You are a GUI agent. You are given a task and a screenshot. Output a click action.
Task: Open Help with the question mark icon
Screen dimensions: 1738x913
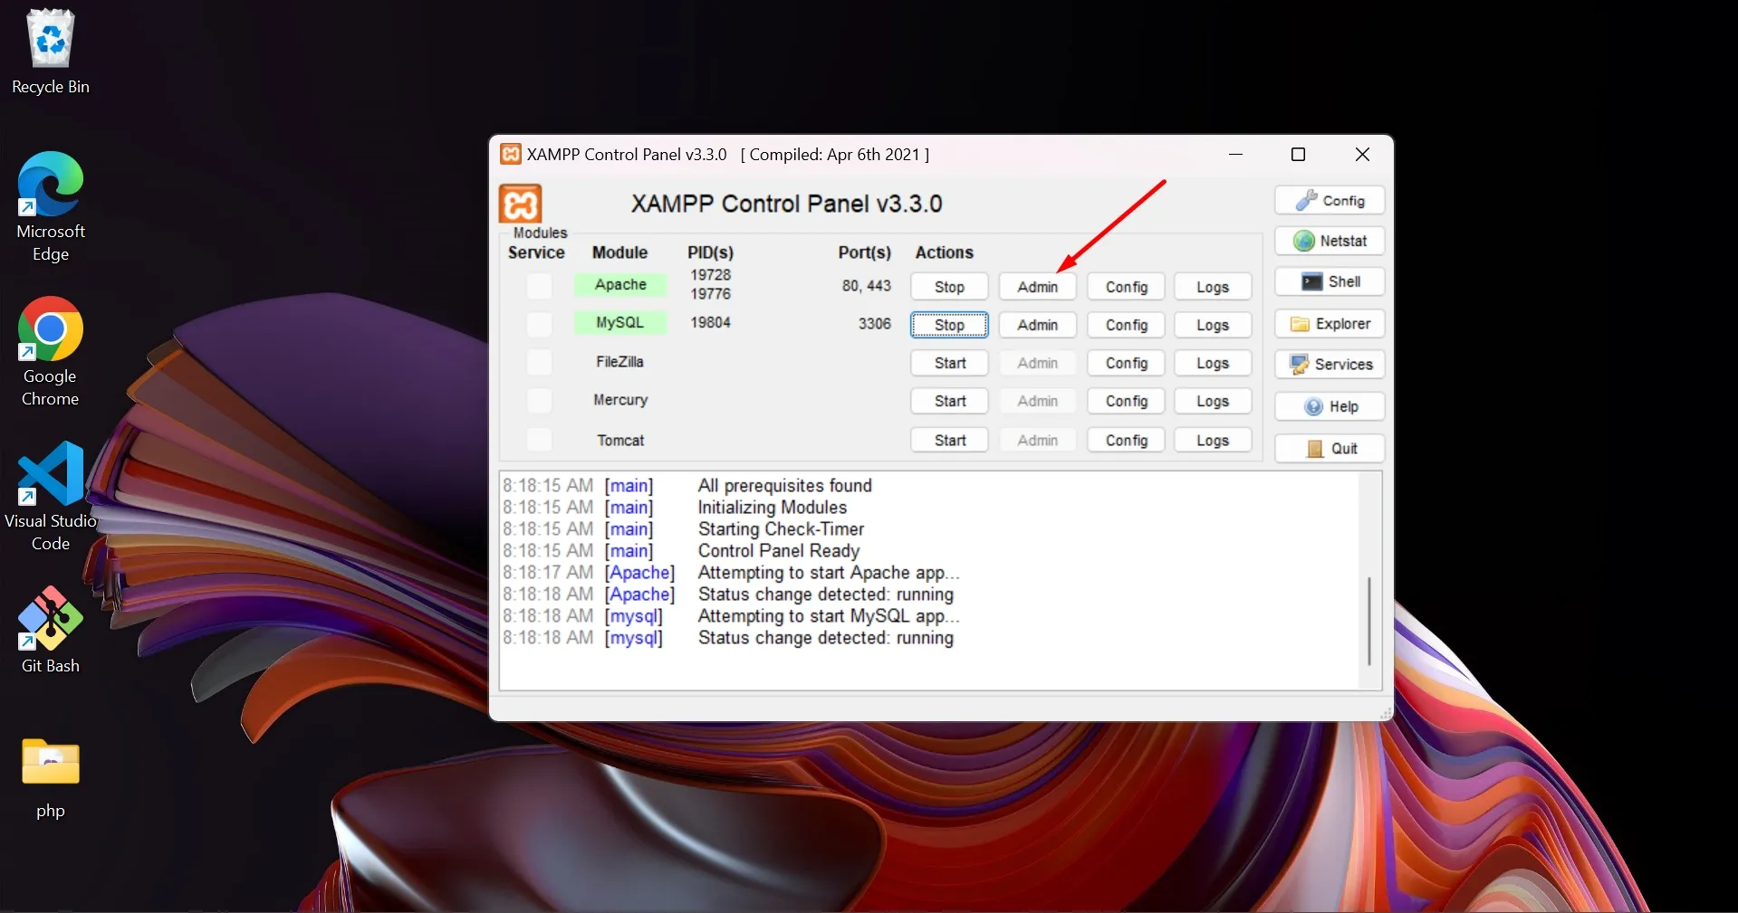1330,406
